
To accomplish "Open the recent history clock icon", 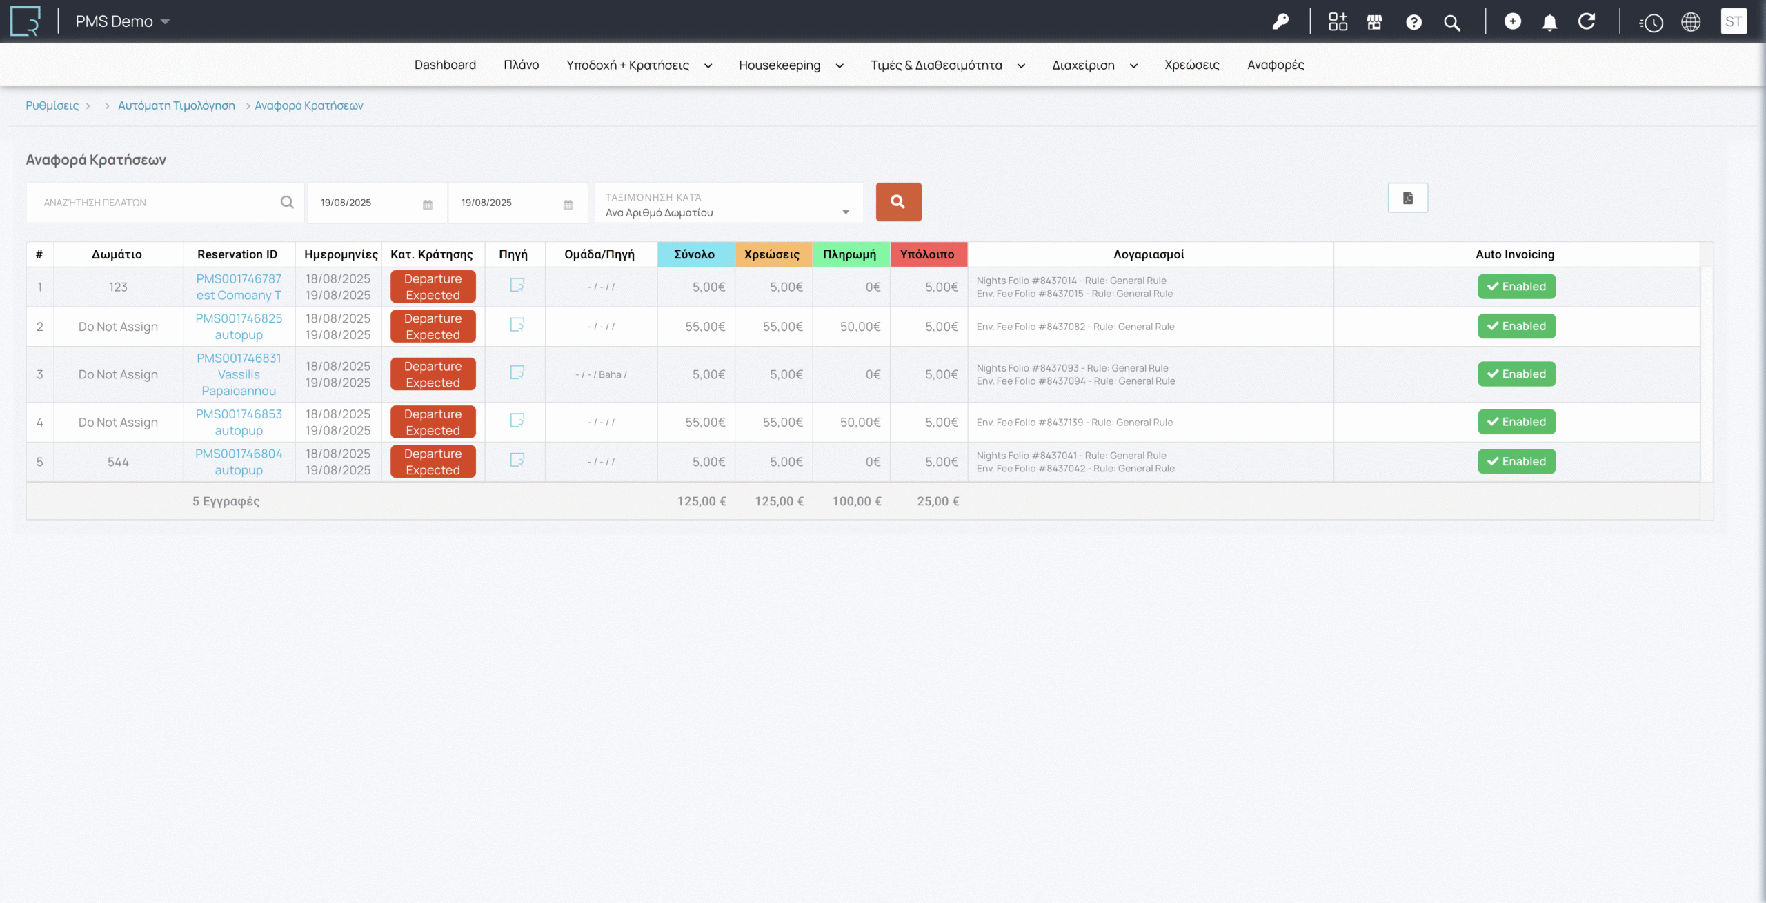I will click(1651, 23).
